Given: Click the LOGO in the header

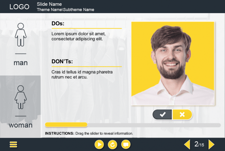Looking at the screenshot, I should (x=19, y=7).
